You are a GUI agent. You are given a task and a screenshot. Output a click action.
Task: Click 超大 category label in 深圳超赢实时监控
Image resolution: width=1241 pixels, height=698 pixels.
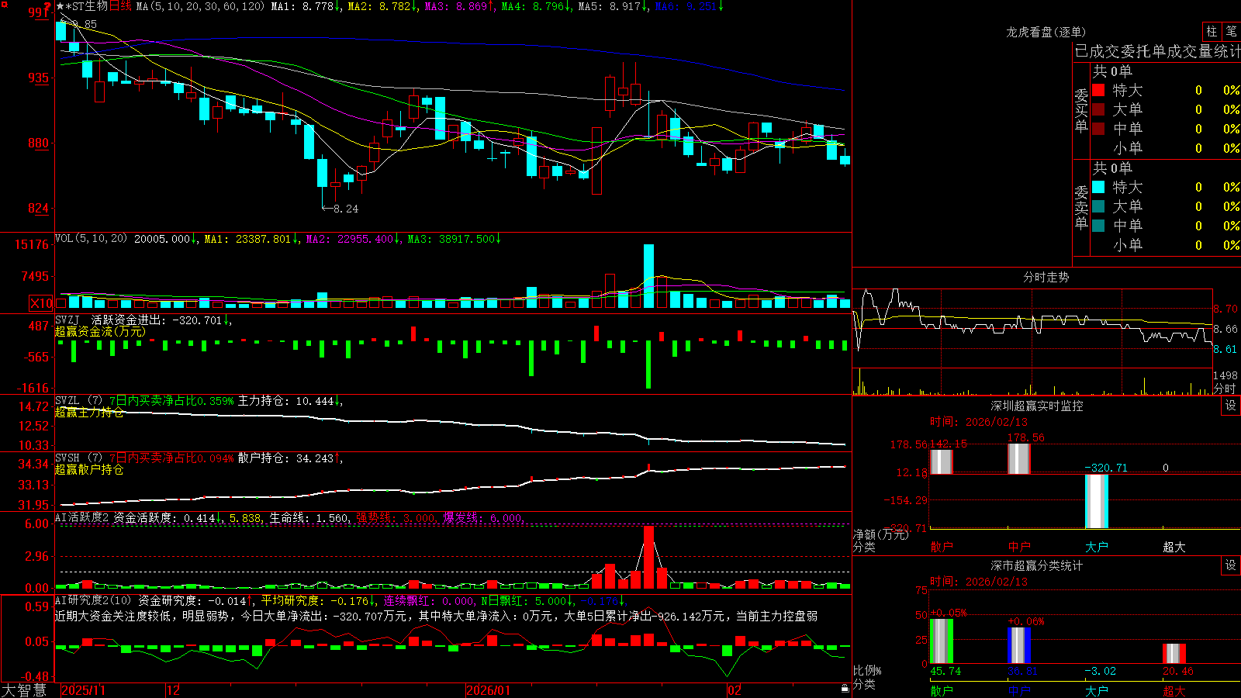tap(1174, 547)
